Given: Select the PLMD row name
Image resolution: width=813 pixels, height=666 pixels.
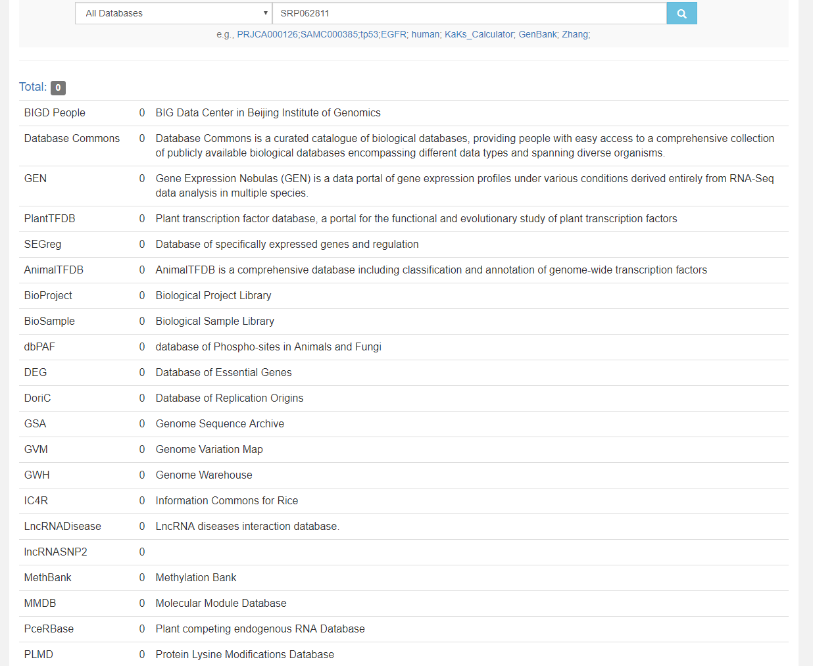Looking at the screenshot, I should click(x=39, y=655).
